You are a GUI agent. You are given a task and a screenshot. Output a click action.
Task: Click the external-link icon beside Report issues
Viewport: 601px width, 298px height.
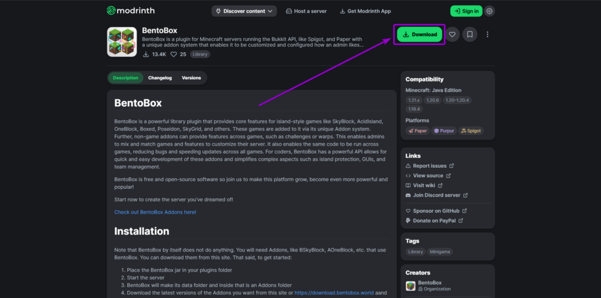click(451, 166)
